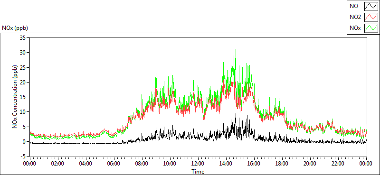Screen dimensions: 380x175
Task: Select the NO legend label
Action: [354, 6]
